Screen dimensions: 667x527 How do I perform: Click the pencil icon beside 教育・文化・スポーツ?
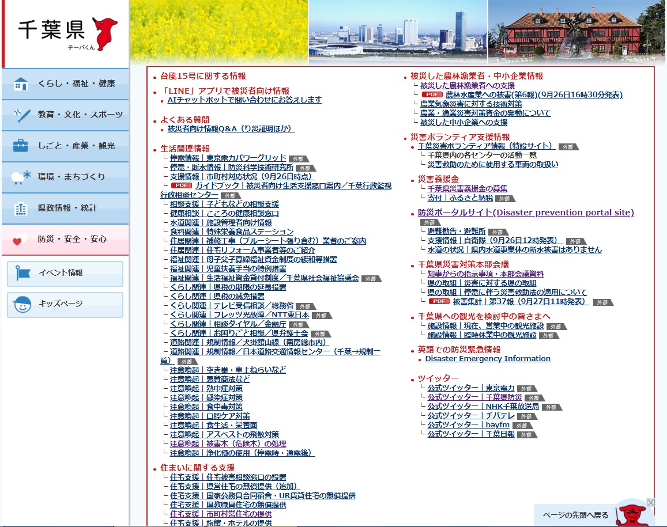[x=21, y=115]
